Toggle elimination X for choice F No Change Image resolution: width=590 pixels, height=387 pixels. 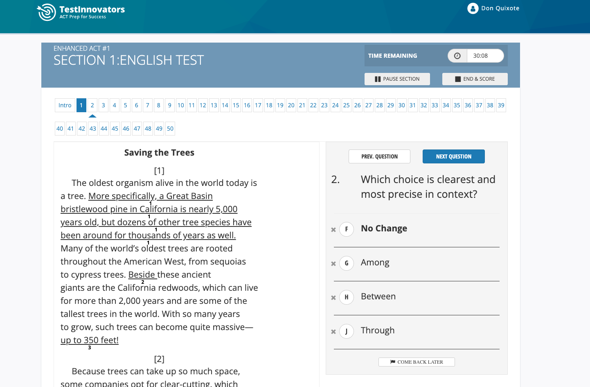tap(333, 229)
